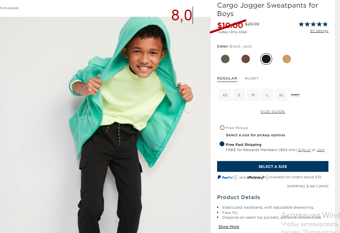Expand product details with Show More
The width and height of the screenshot is (340, 233).
229,227
